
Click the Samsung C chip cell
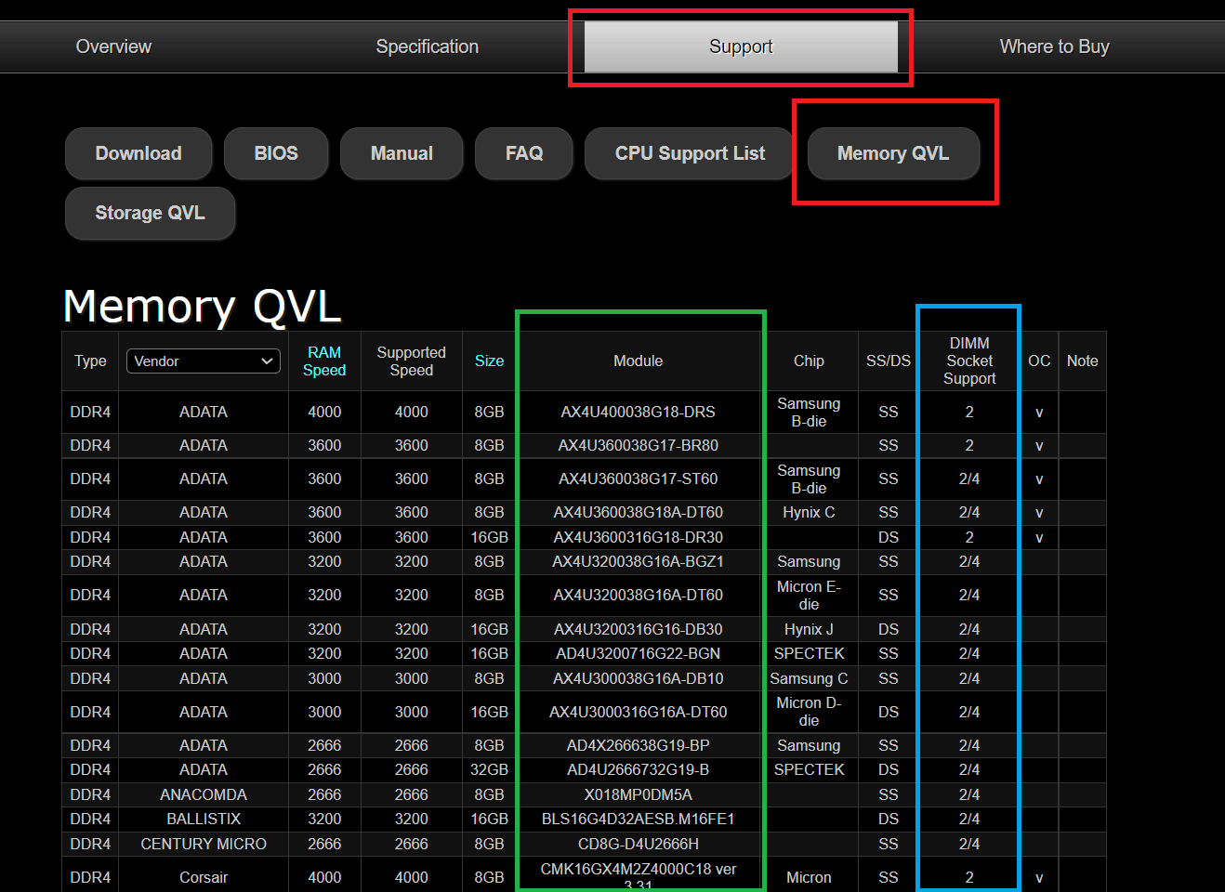pyautogui.click(x=809, y=678)
